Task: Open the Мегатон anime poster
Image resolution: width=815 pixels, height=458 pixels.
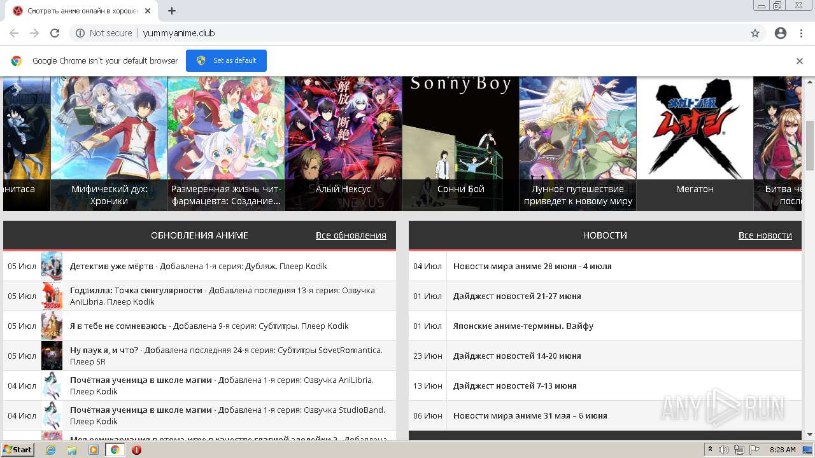Action: 695,144
